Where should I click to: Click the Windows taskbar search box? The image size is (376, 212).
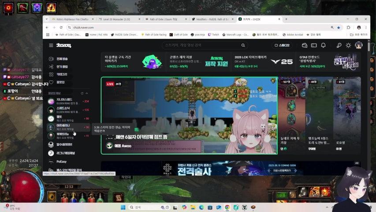click(x=149, y=207)
